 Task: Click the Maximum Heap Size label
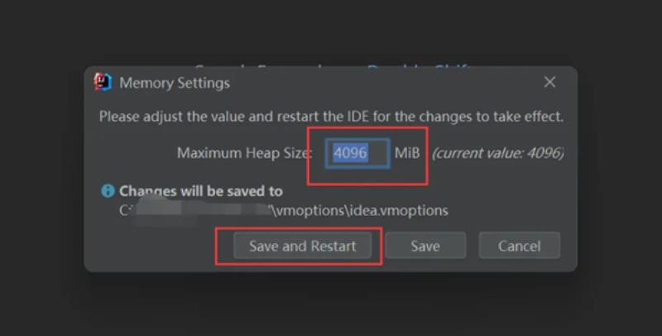[x=244, y=153]
